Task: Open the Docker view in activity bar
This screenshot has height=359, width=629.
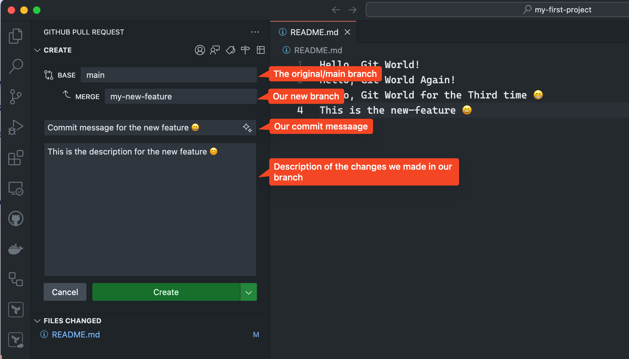Action: click(16, 249)
